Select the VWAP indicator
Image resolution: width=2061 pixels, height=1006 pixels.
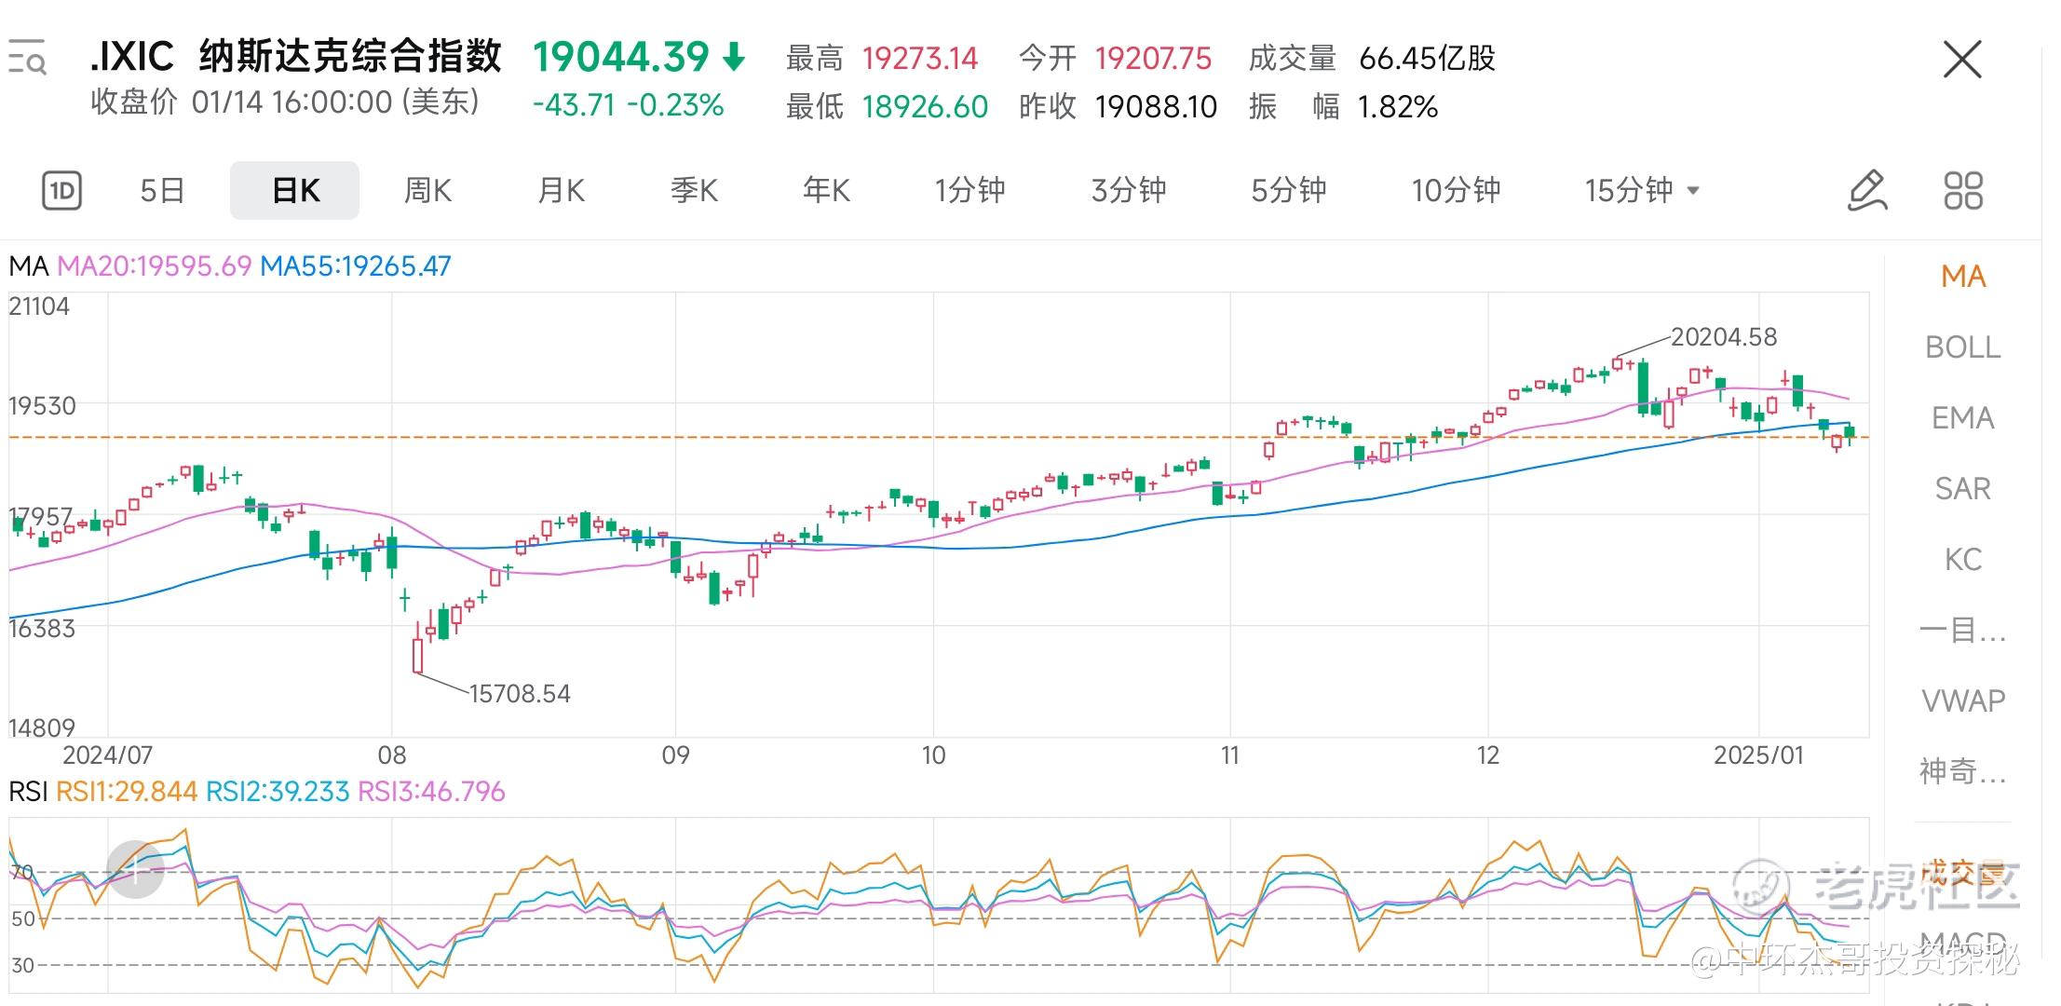click(1963, 700)
